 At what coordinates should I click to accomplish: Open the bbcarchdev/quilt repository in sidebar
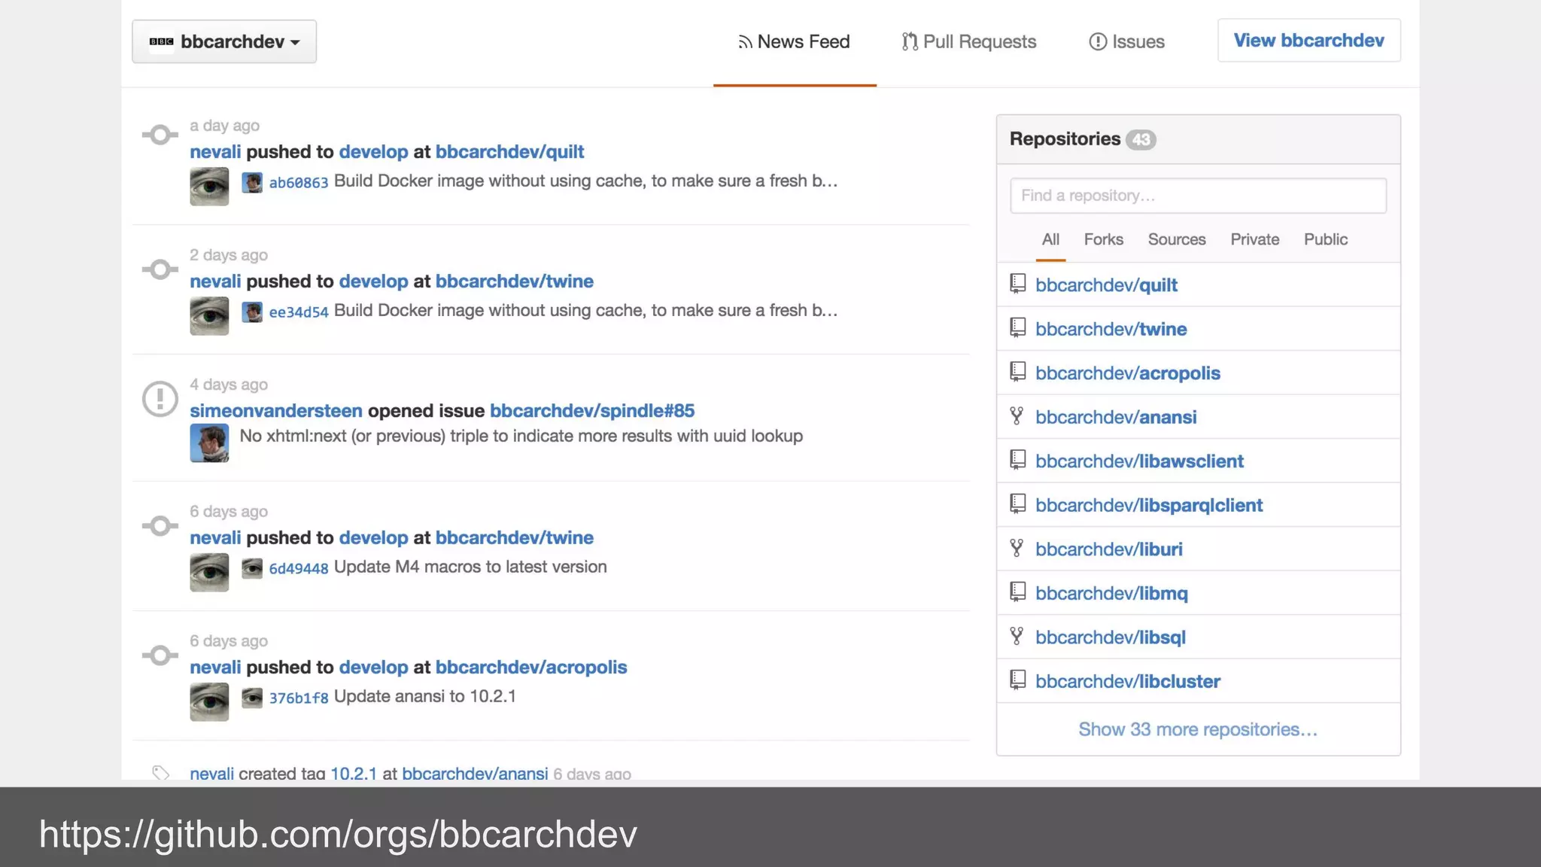pos(1106,285)
